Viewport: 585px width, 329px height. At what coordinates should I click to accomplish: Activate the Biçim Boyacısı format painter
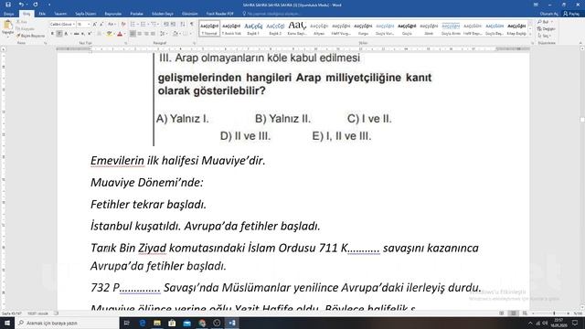(x=30, y=36)
